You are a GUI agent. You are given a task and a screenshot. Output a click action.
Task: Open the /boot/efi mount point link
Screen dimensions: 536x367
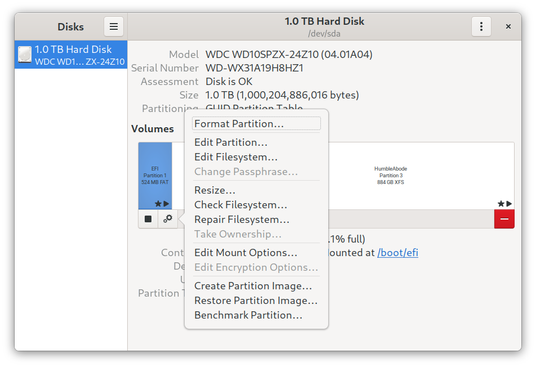point(397,253)
